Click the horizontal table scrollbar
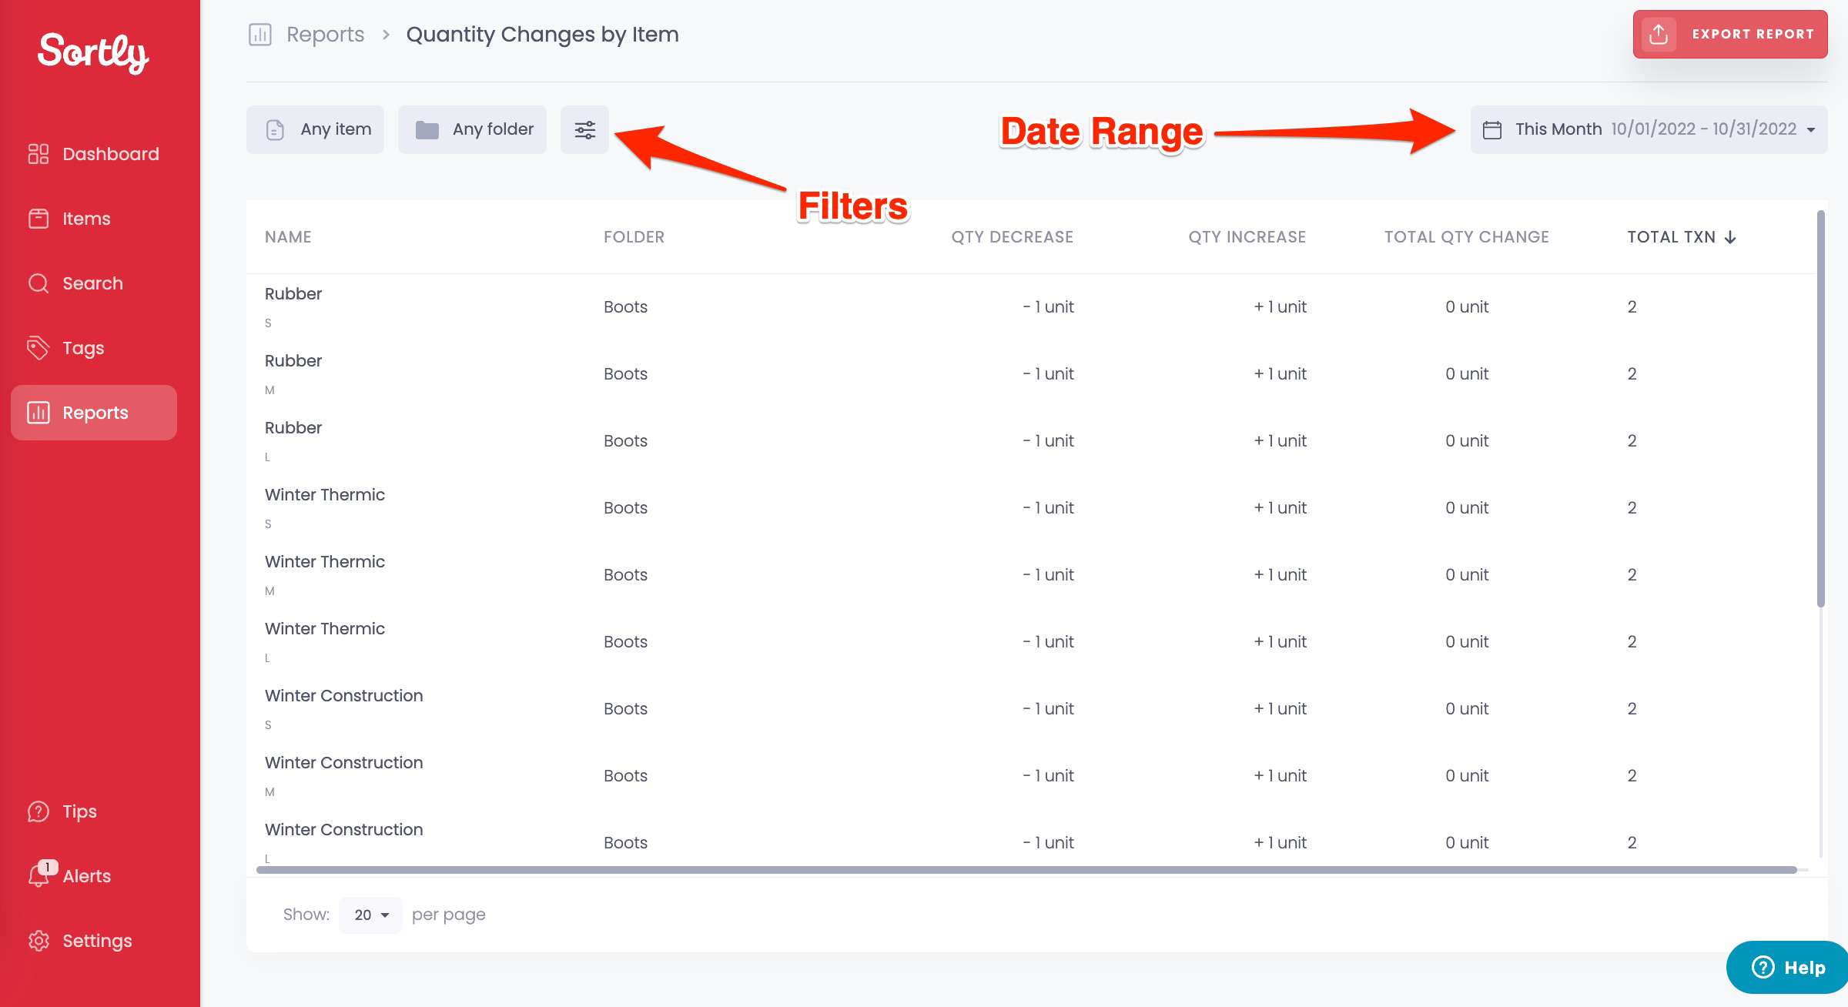The height and width of the screenshot is (1007, 1848). tap(1026, 870)
